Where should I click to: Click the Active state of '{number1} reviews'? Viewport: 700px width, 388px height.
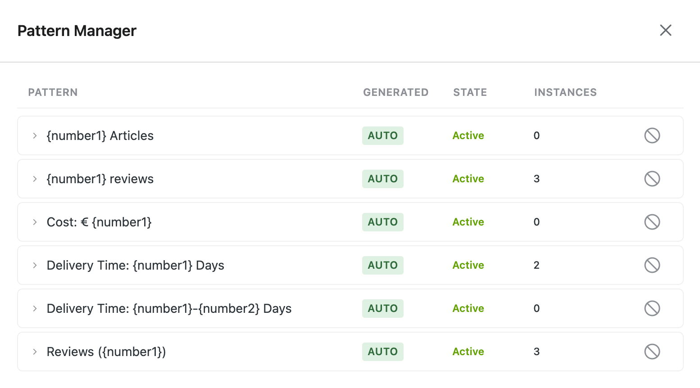click(x=468, y=179)
